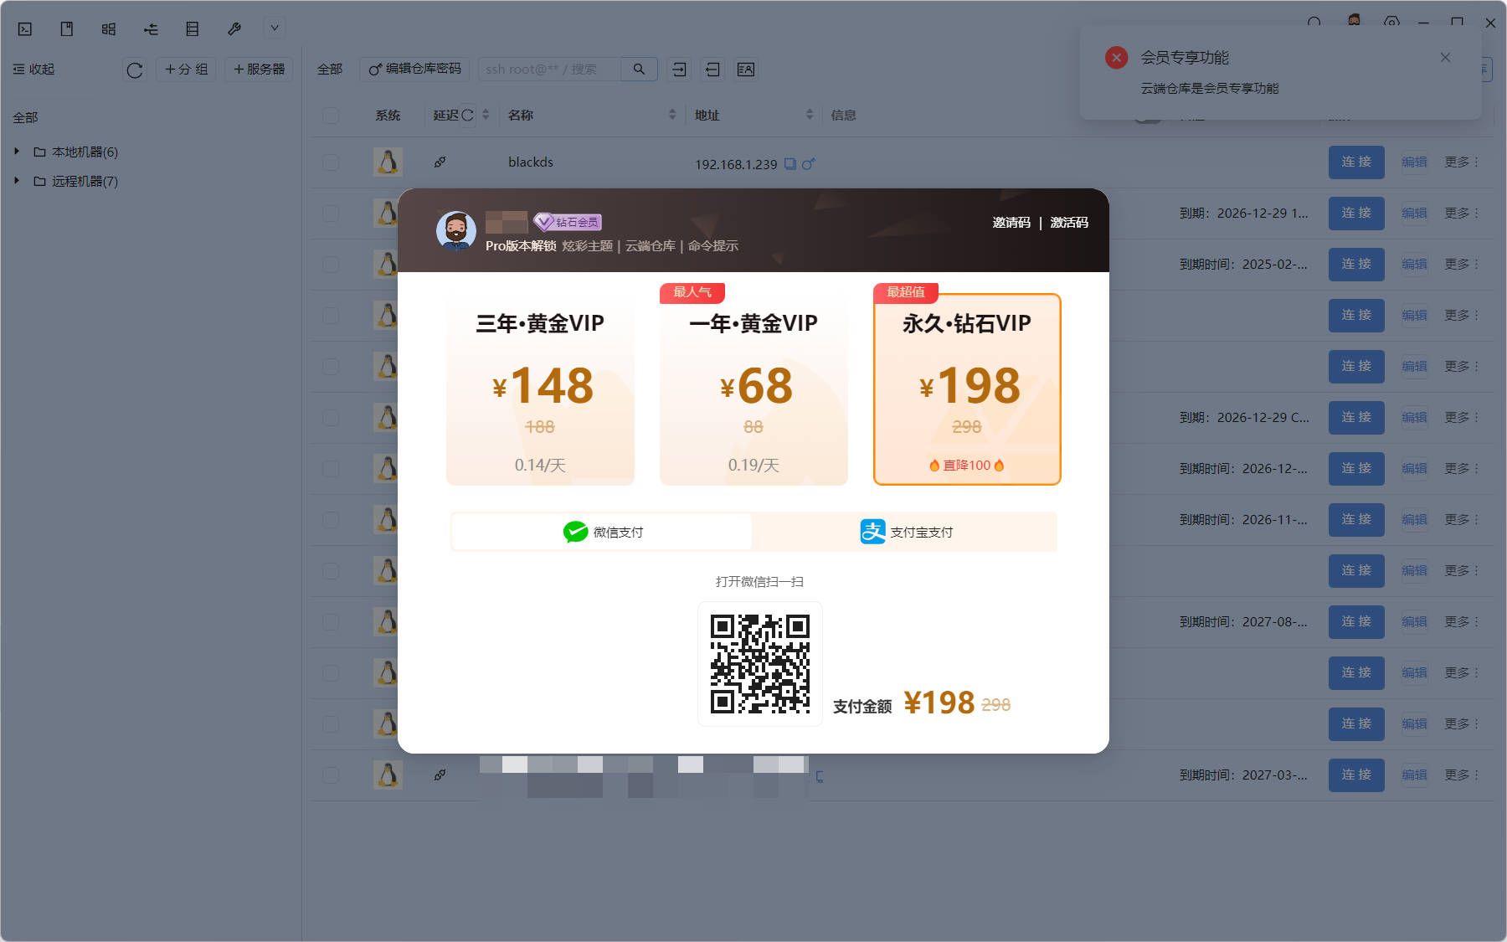Check the row expiring 2027-08
The height and width of the screenshot is (942, 1507).
pos(332,621)
